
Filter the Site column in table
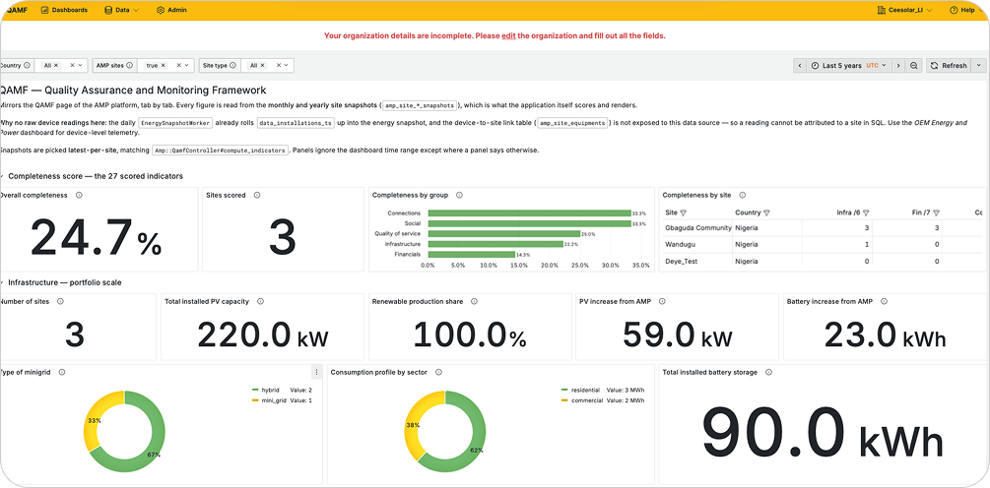click(x=684, y=213)
